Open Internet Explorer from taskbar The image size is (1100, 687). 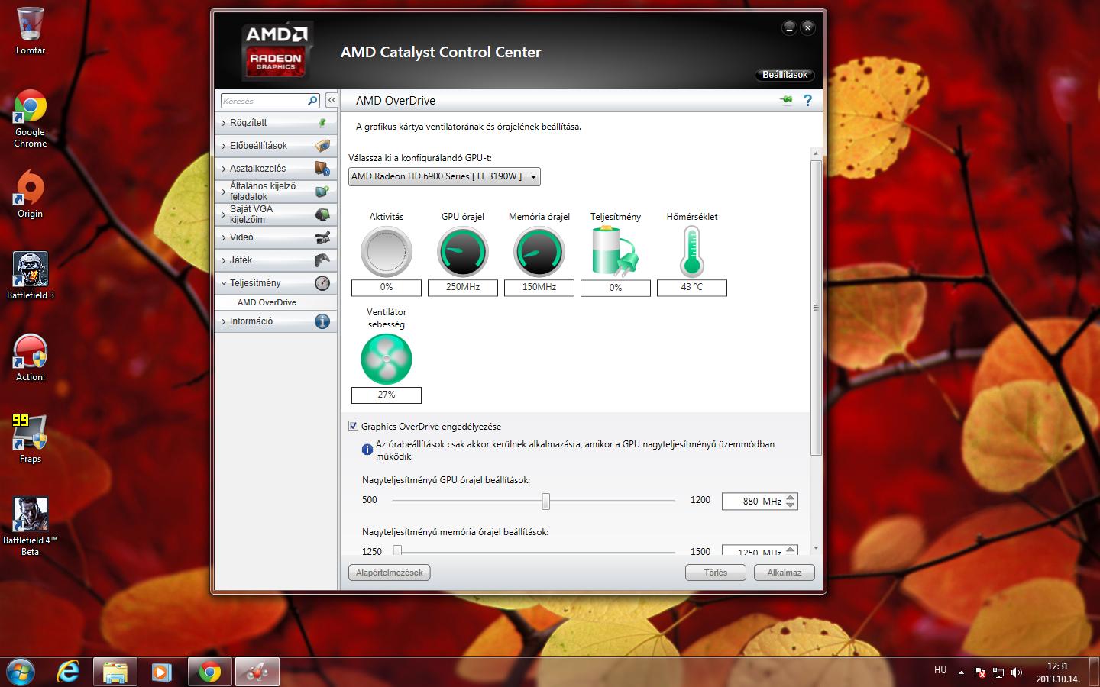point(69,672)
